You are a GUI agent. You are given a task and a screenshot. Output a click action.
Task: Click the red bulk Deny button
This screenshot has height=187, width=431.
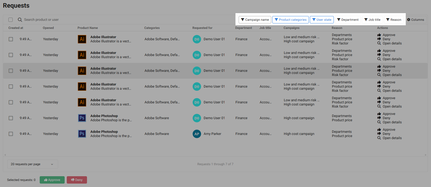click(x=77, y=180)
